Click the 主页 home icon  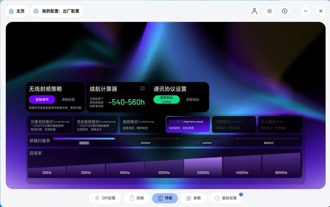pyautogui.click(x=11, y=11)
